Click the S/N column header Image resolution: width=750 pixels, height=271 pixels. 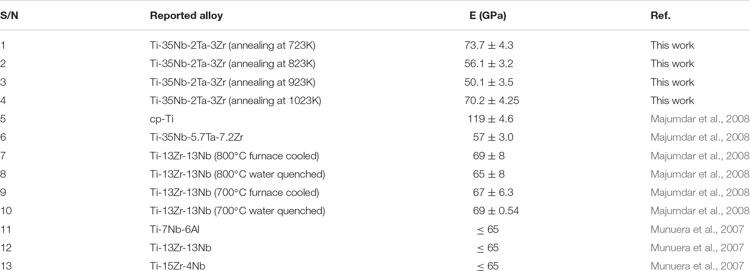[x=9, y=16]
